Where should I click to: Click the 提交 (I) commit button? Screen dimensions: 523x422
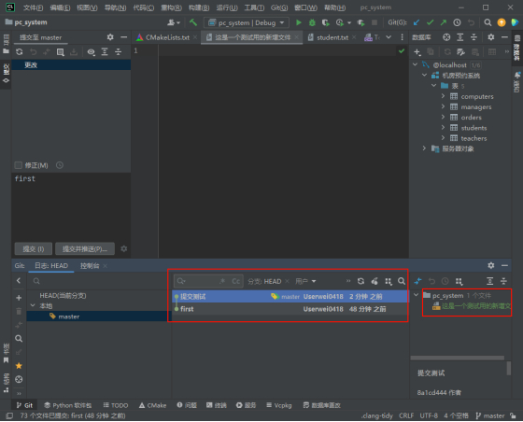[x=34, y=249]
